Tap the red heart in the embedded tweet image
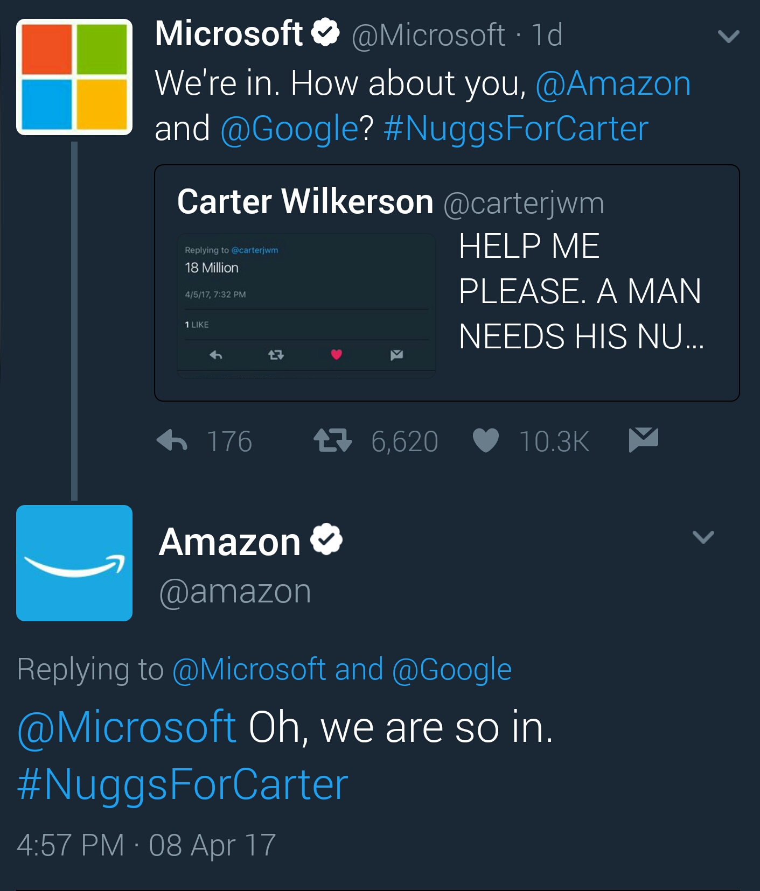The height and width of the screenshot is (891, 760). point(337,355)
